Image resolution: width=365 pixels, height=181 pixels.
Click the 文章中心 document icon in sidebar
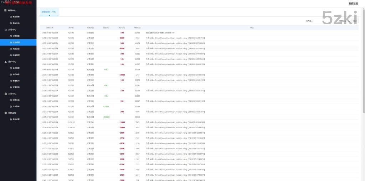click(5, 94)
